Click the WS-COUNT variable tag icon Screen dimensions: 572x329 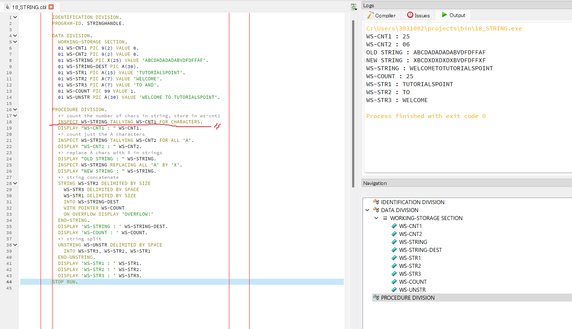click(394, 282)
